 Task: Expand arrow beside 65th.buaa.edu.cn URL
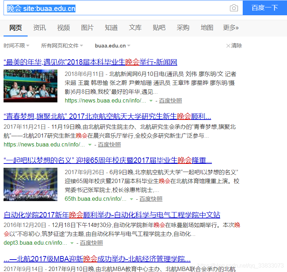coord(131,199)
